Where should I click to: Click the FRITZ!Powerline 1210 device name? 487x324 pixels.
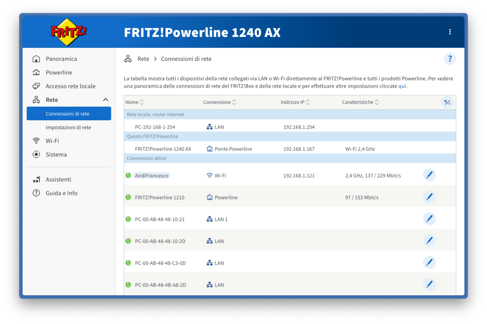tap(160, 197)
